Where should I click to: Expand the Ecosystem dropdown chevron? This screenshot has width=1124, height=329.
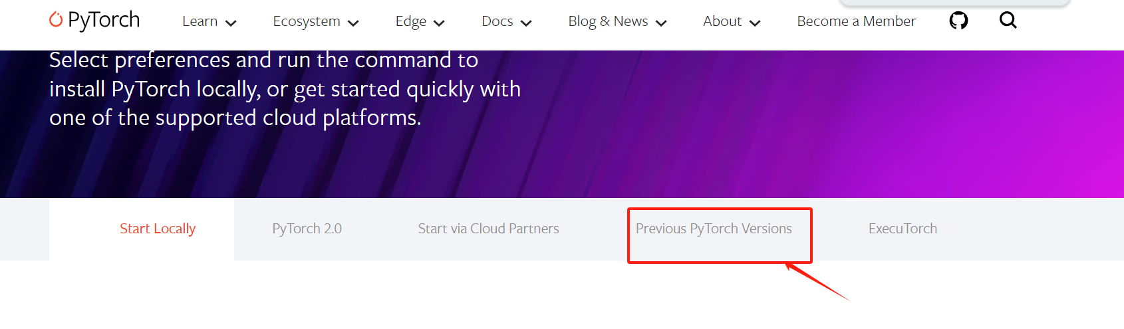[353, 23]
